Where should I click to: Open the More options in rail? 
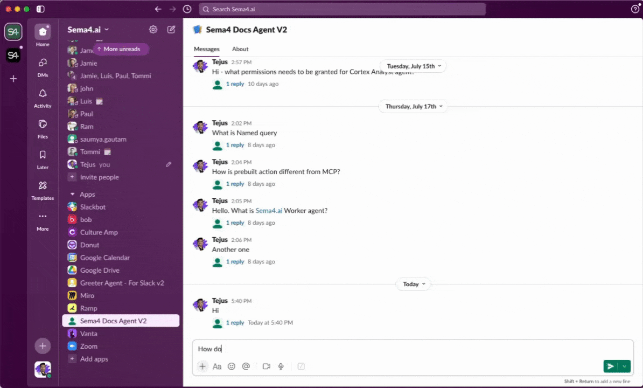[x=43, y=221]
